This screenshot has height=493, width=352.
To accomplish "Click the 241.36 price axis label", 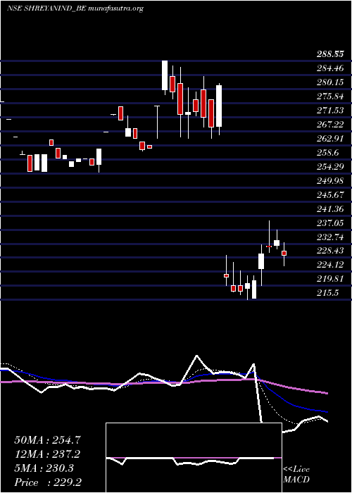I will pyautogui.click(x=329, y=209).
